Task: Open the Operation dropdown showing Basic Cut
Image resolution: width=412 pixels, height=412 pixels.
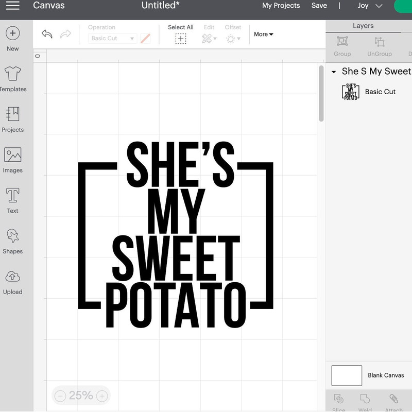Action: 111,38
